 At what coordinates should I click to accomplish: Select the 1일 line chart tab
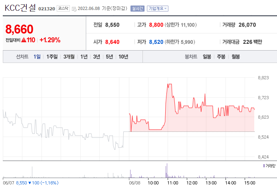pyautogui.click(x=37, y=57)
